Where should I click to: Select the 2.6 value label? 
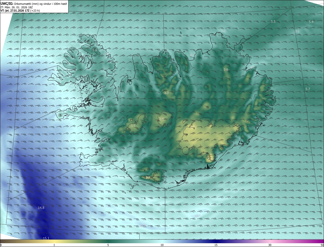point(161,119)
